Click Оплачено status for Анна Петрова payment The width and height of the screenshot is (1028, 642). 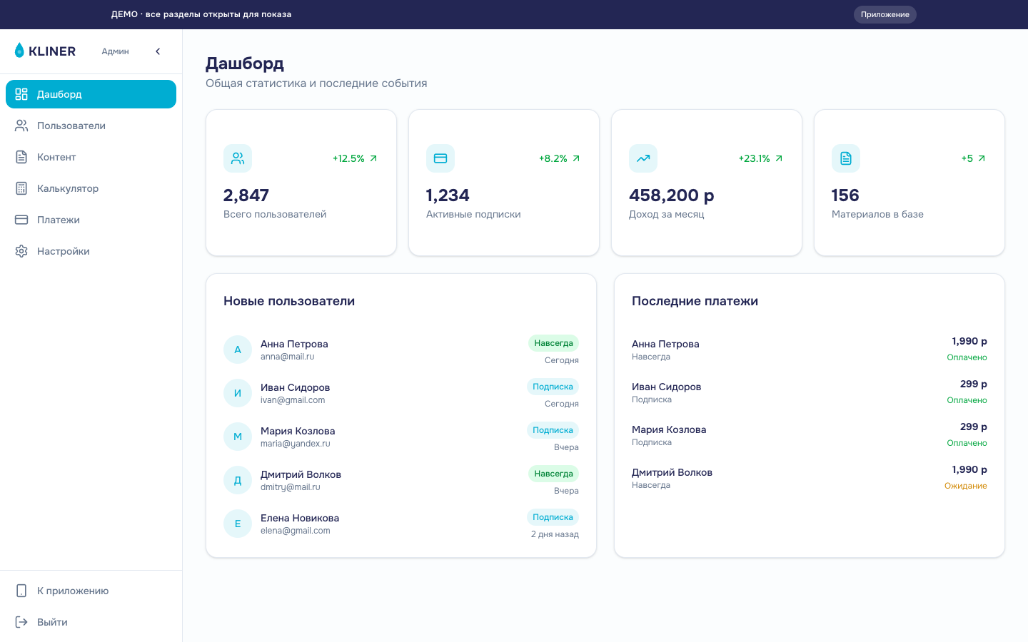click(967, 357)
